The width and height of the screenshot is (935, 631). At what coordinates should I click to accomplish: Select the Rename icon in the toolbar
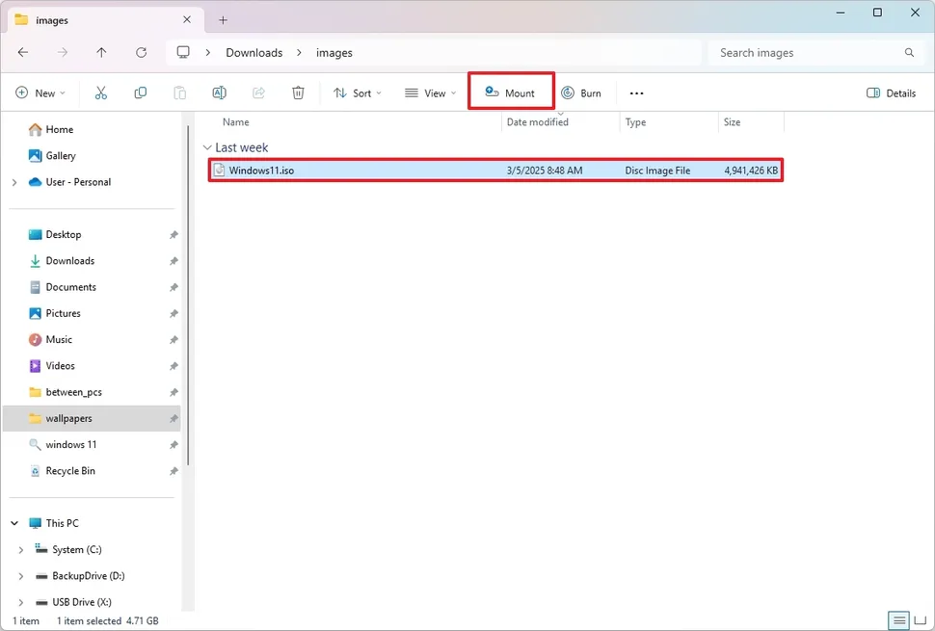pos(219,92)
